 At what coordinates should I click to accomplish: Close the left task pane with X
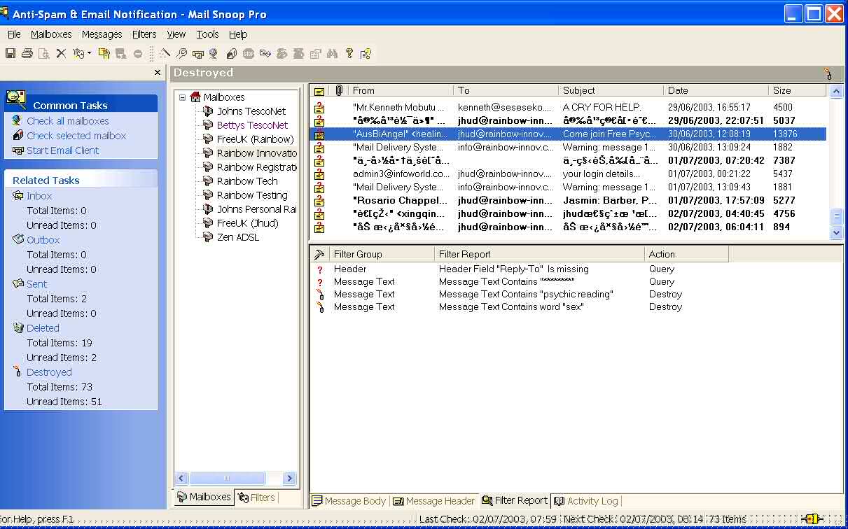tap(158, 73)
